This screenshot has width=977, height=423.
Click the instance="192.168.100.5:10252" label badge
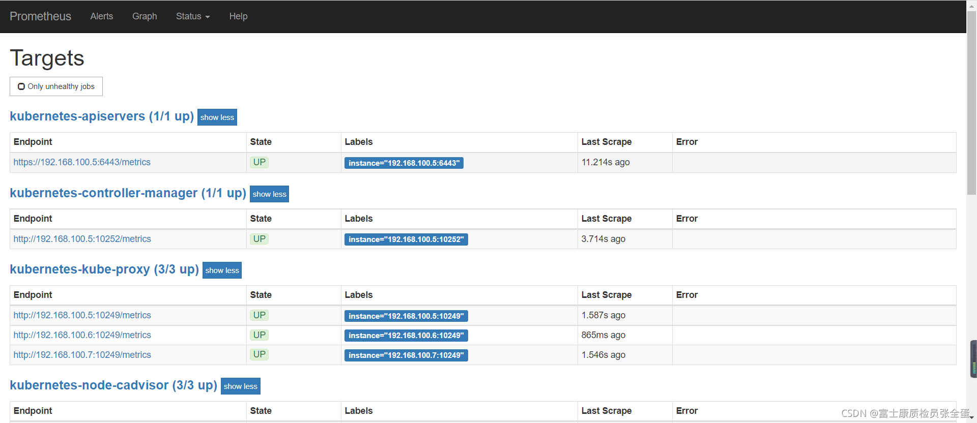pos(406,239)
